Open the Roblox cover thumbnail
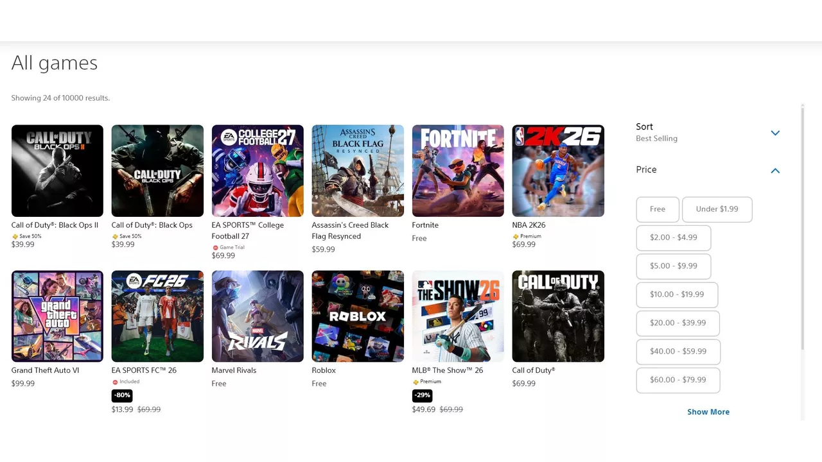This screenshot has height=462, width=822. coord(358,316)
